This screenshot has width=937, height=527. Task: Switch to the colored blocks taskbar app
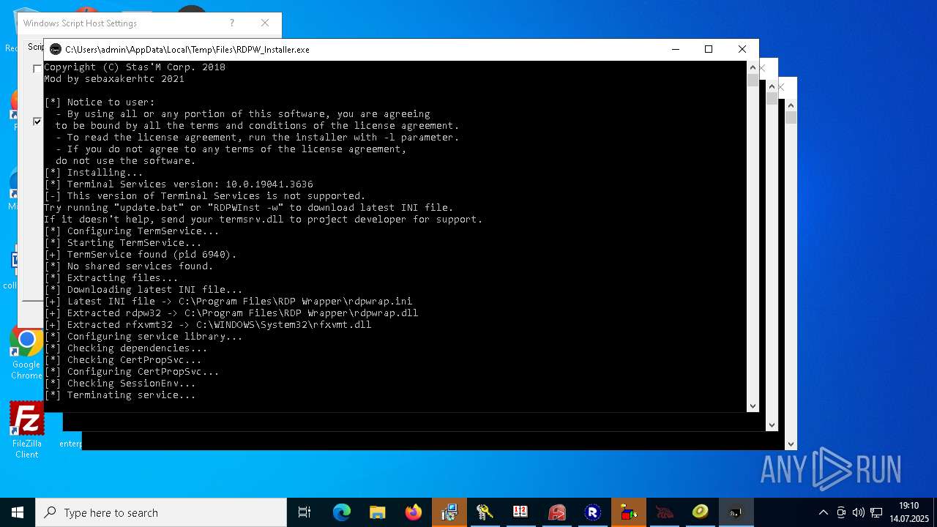(628, 512)
